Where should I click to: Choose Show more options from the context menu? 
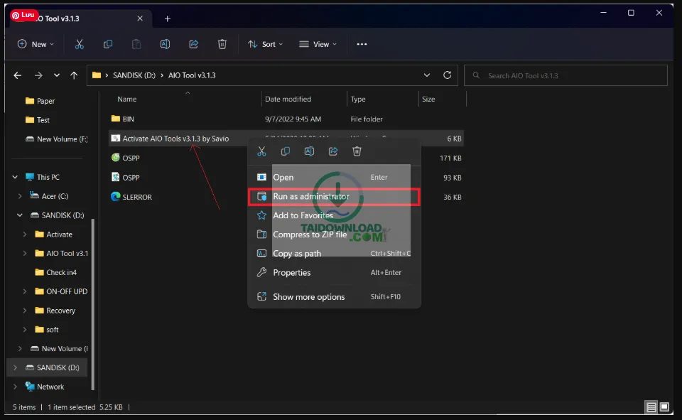pos(308,297)
